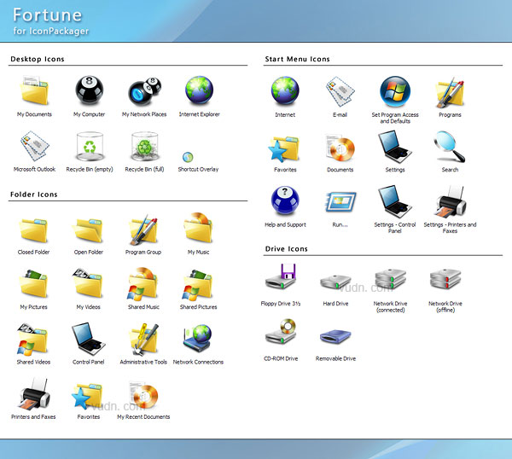The width and height of the screenshot is (512, 459).
Task: Click the 'Program Group' label
Action: pyautogui.click(x=143, y=252)
